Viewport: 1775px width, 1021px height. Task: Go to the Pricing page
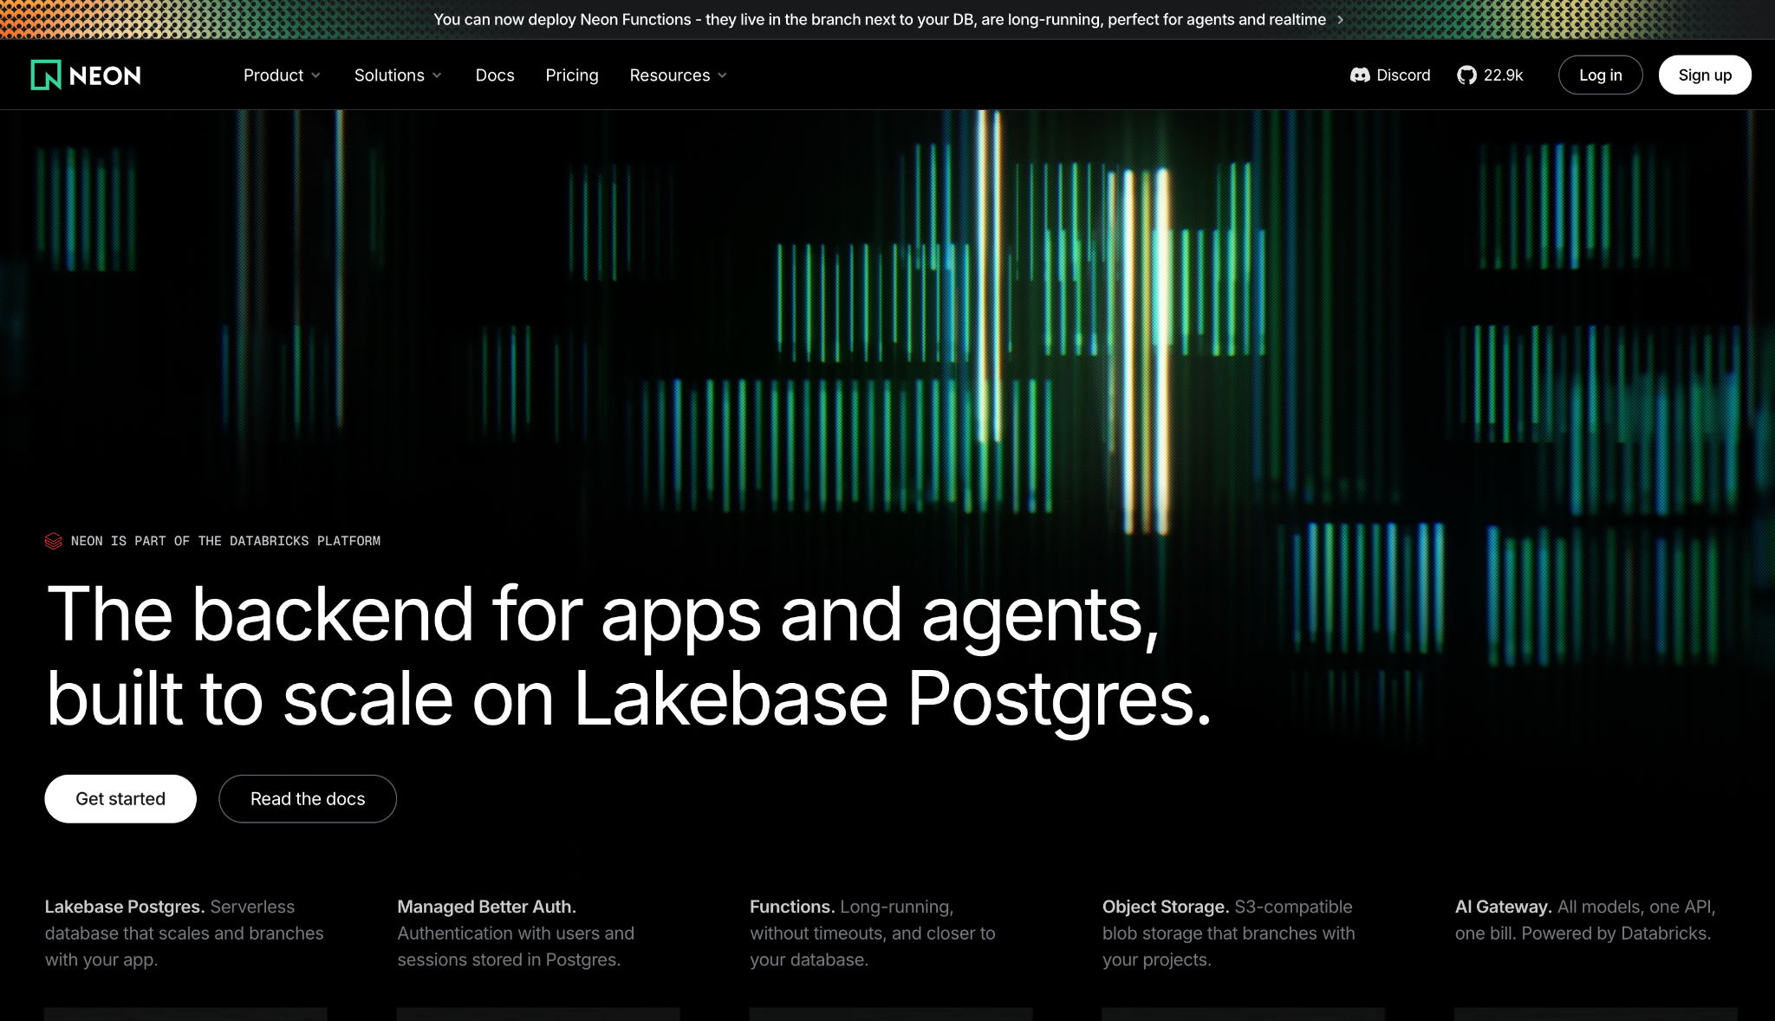coord(572,75)
